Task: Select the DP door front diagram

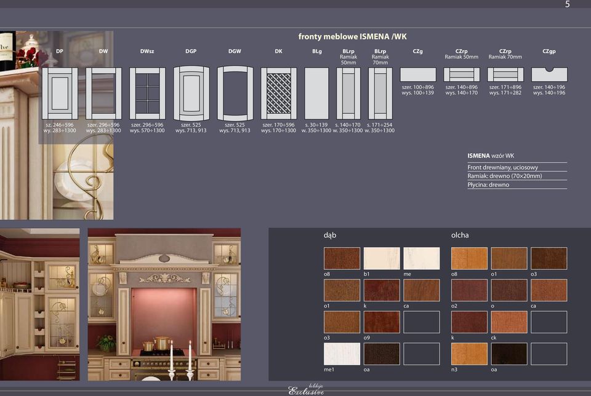Action: point(60,93)
